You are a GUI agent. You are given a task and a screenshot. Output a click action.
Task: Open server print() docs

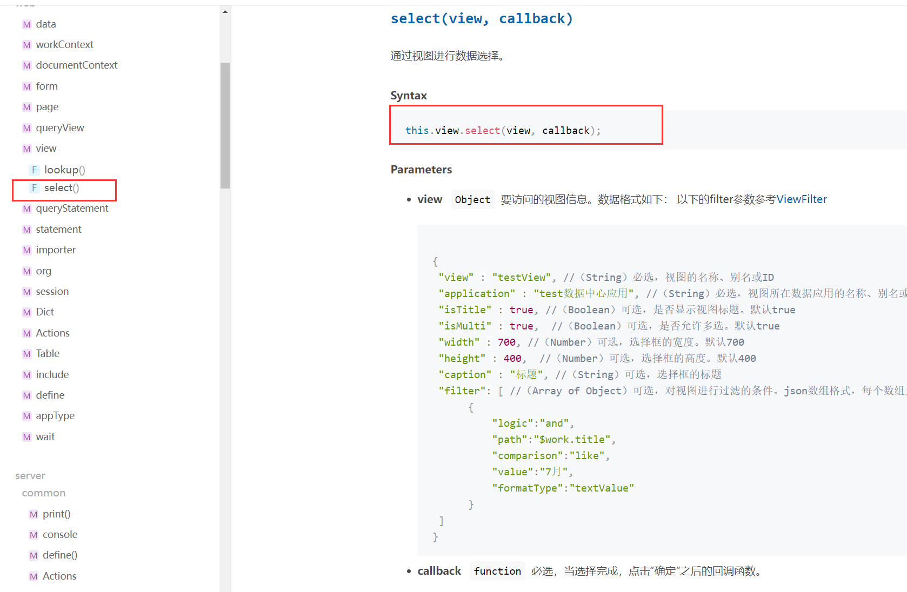pyautogui.click(x=57, y=514)
